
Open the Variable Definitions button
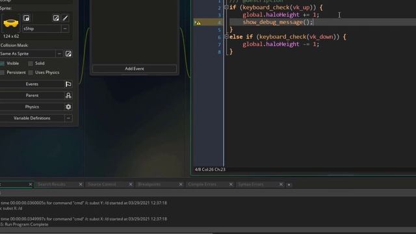pyautogui.click(x=32, y=118)
